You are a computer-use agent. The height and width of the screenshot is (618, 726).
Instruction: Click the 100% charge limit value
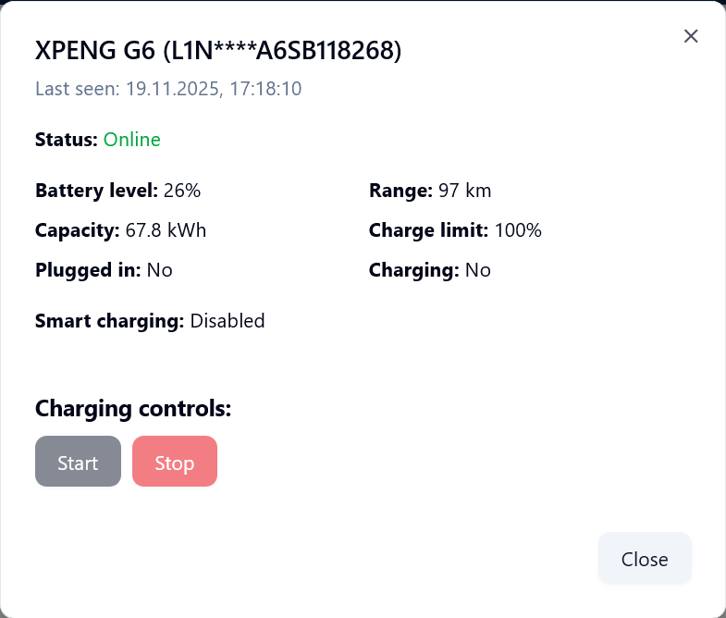(x=518, y=230)
